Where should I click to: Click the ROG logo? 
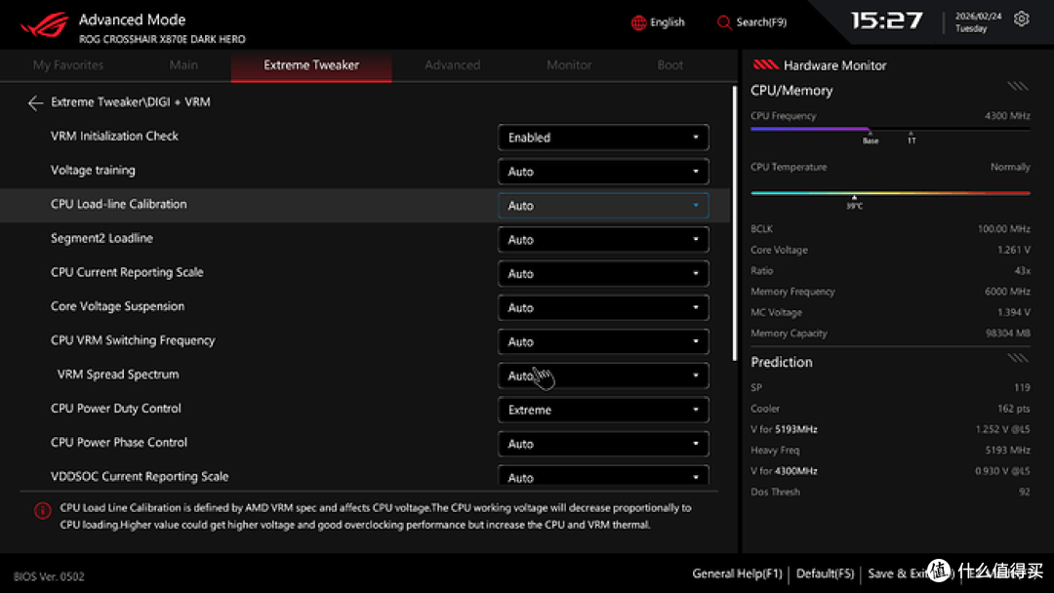44,24
